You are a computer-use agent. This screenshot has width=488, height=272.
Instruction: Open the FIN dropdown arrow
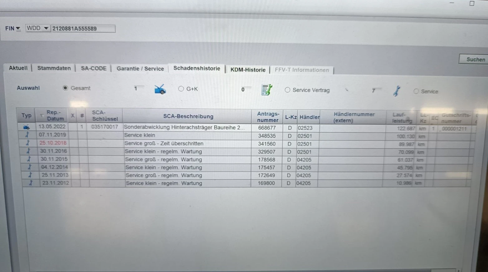(x=18, y=29)
